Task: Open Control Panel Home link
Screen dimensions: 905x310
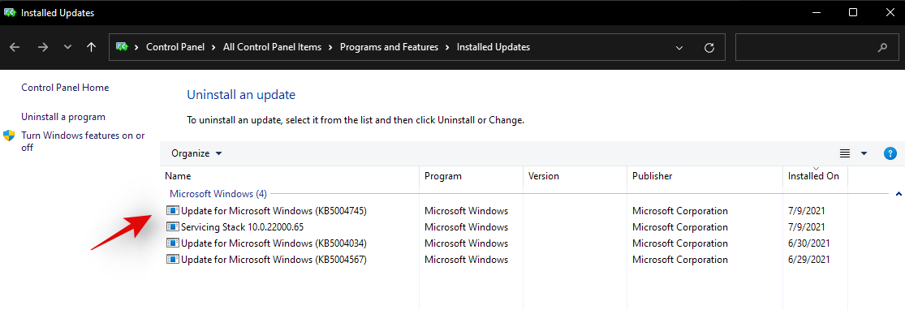Action: 65,87
